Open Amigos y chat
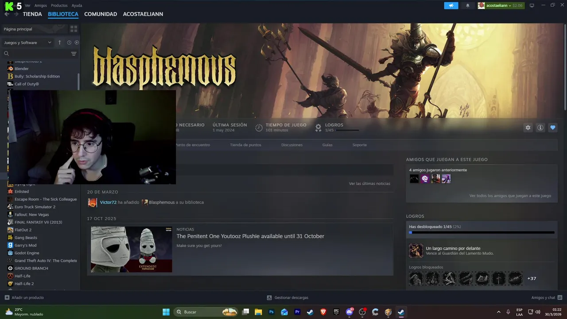This screenshot has width=567, height=319. click(x=547, y=298)
